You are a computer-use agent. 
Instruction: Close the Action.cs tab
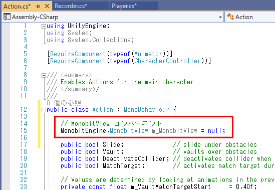47,7
